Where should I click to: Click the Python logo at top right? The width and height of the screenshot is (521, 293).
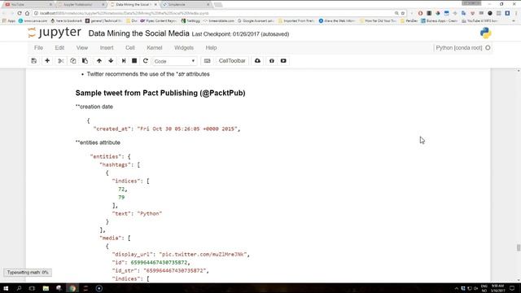485,33
